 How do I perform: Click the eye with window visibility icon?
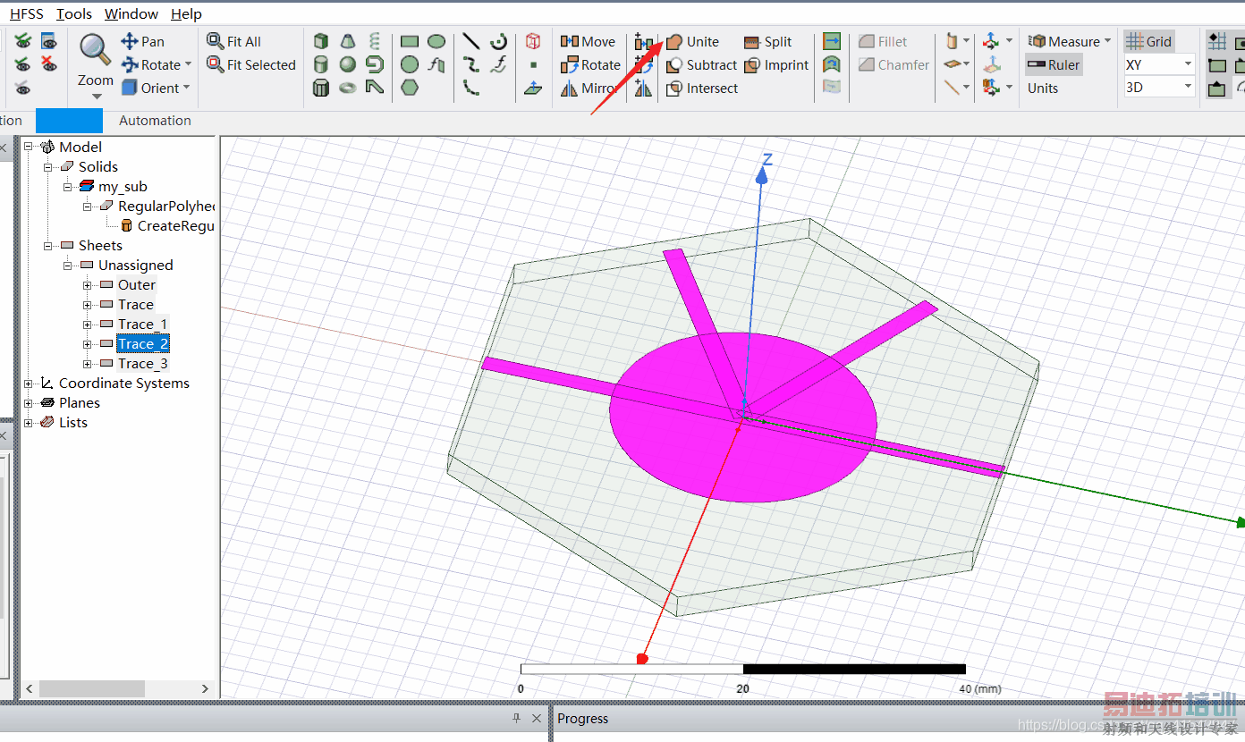pyautogui.click(x=49, y=42)
